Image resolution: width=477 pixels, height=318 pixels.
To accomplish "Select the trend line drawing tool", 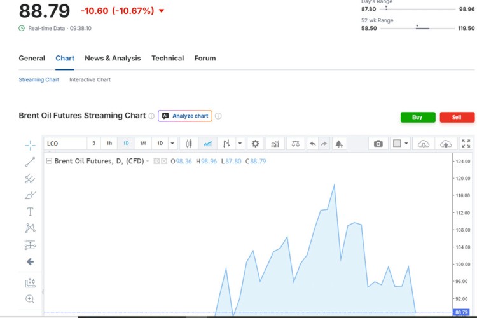I will [30, 162].
